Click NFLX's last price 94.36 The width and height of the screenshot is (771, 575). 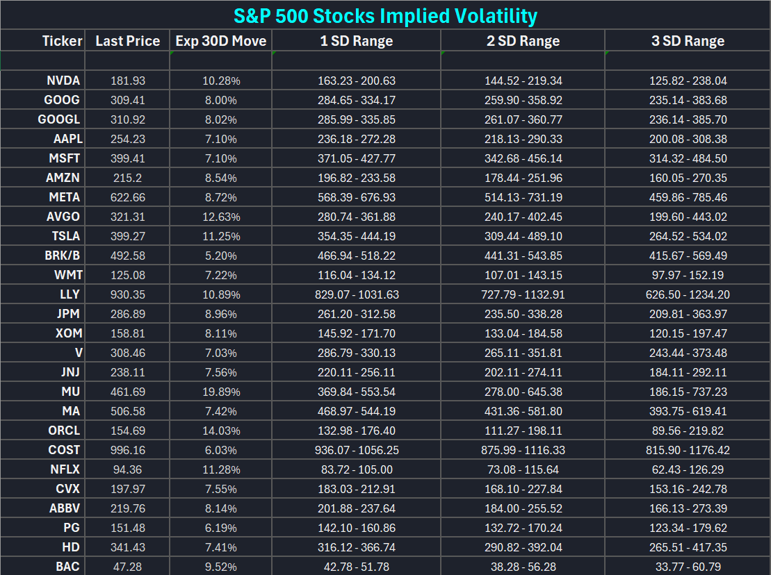point(128,469)
